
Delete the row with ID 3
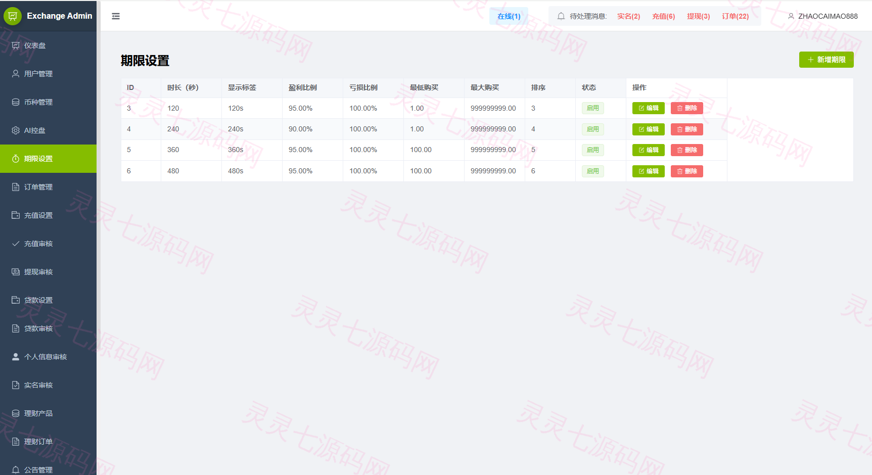686,108
